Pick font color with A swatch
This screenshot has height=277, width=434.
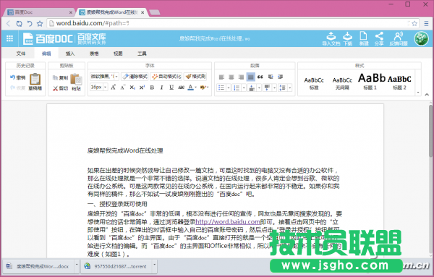190,88
